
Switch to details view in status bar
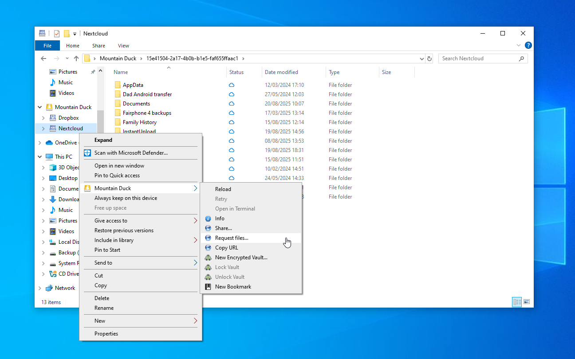[517, 302]
